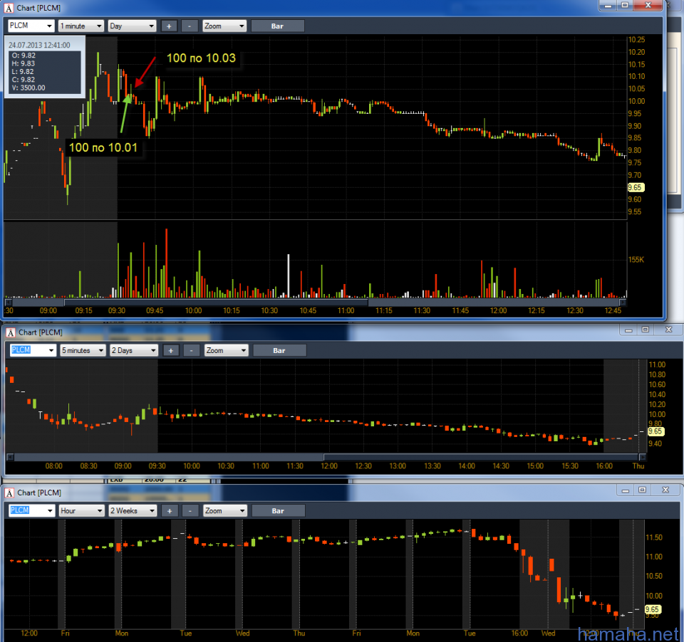This screenshot has height=642, width=684.
Task: Open the '2 Weeks' range dropdown
Action: point(133,510)
